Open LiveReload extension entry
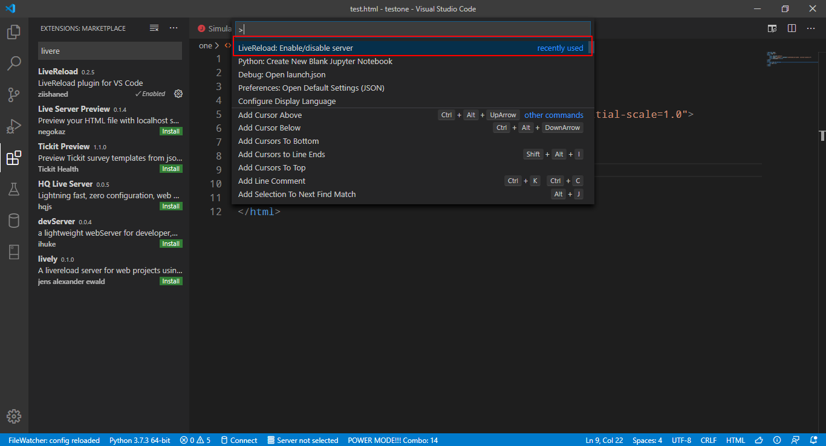 [109, 83]
